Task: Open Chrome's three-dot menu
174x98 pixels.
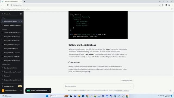Action: (172, 5)
